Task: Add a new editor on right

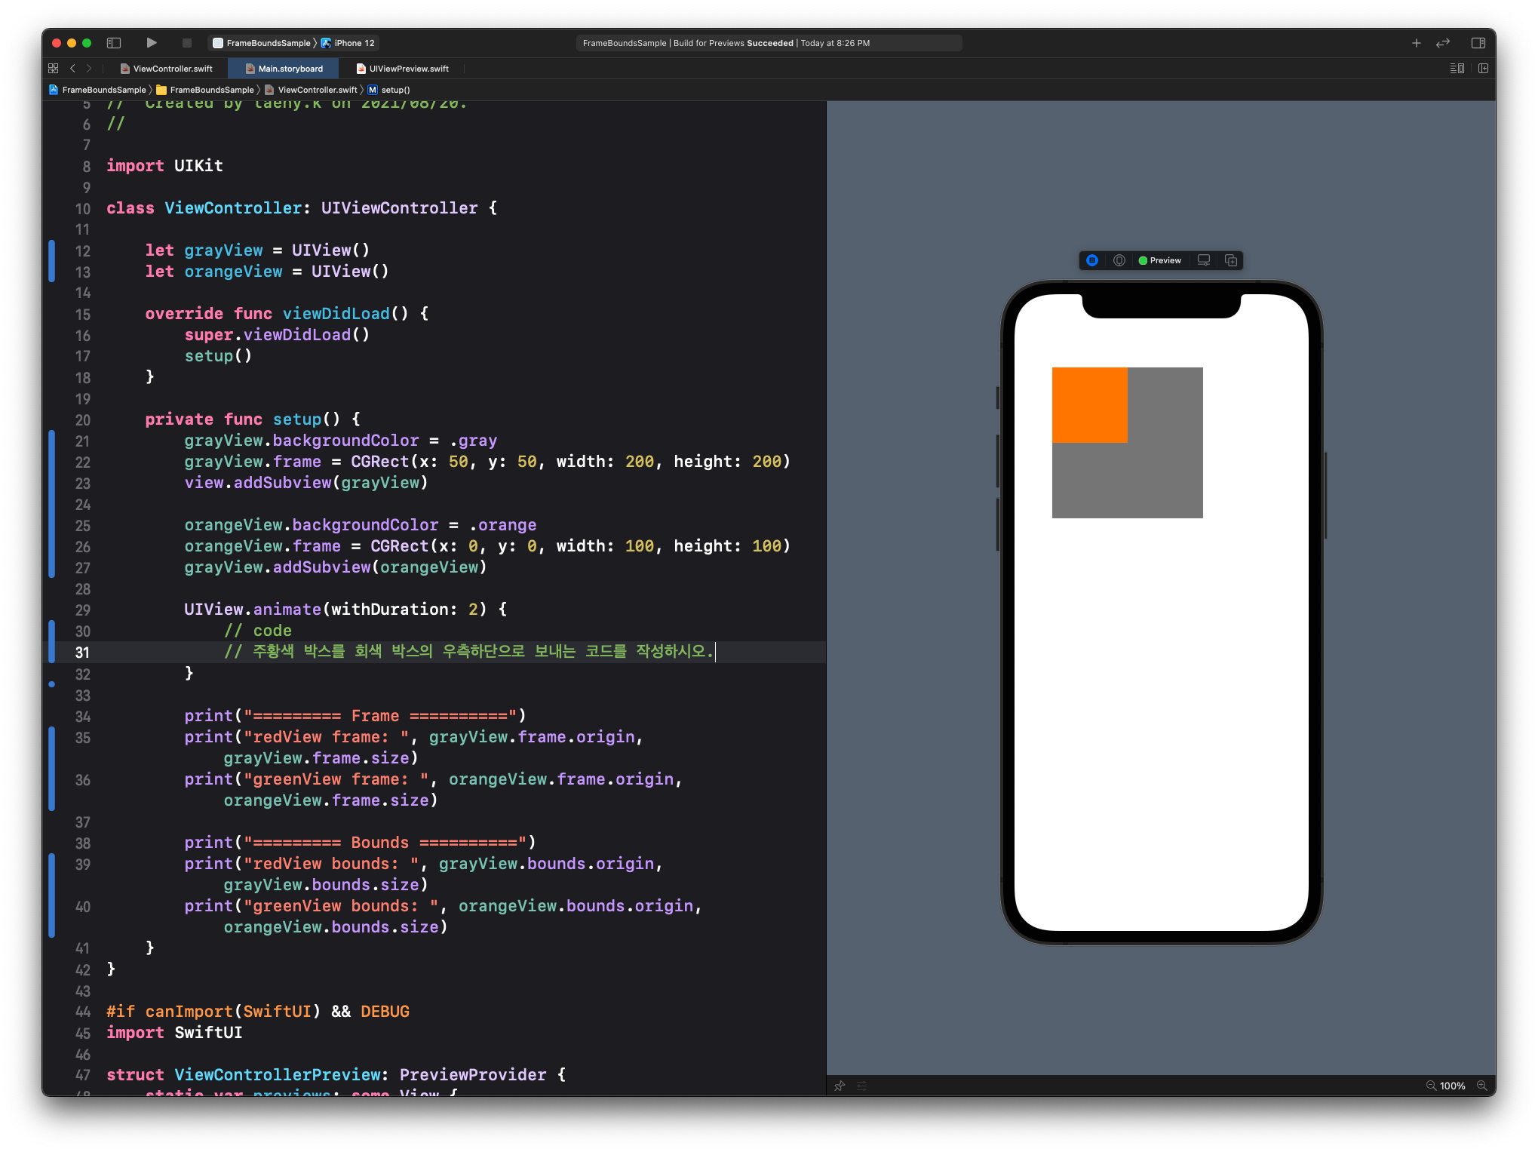Action: tap(1483, 69)
